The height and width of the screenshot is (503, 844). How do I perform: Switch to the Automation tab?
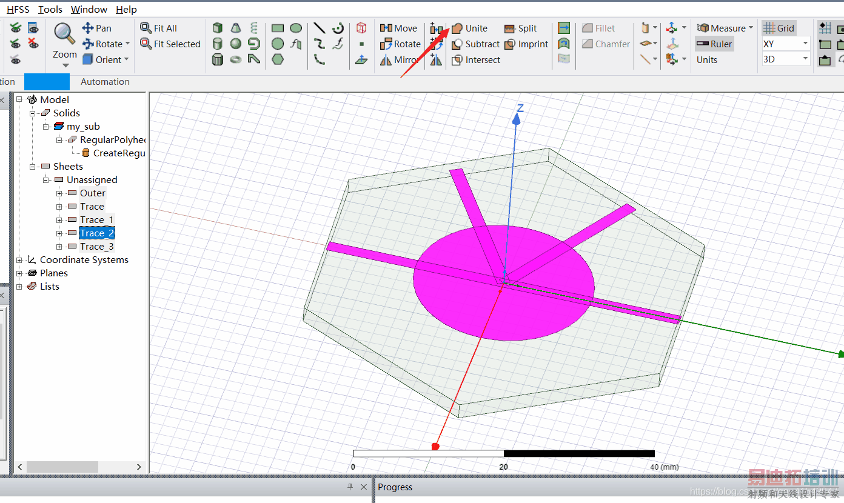[x=105, y=82]
